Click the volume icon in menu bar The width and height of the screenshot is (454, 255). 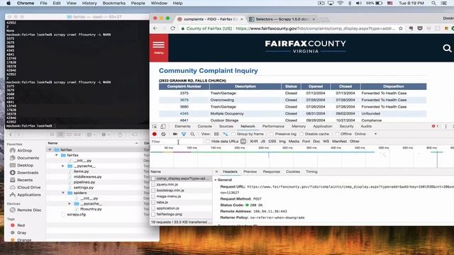point(358,3)
